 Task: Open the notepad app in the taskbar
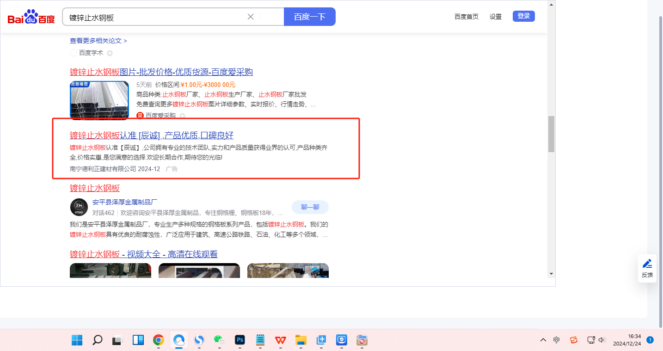tap(260, 340)
